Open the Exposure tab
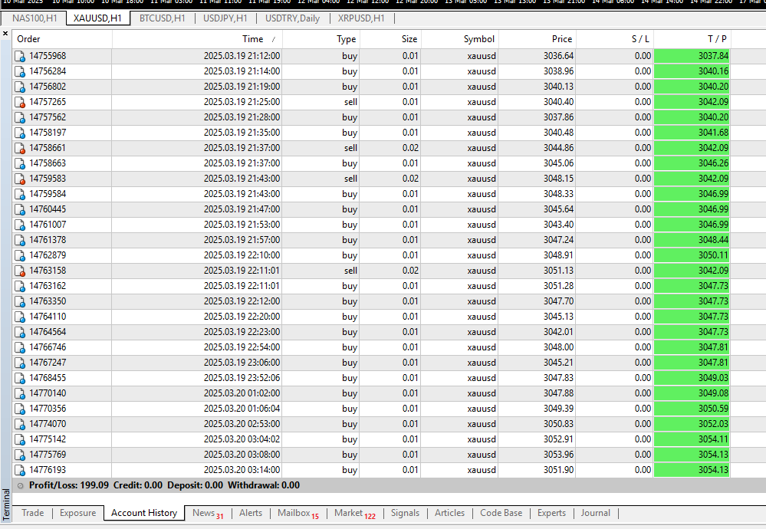 click(x=77, y=513)
